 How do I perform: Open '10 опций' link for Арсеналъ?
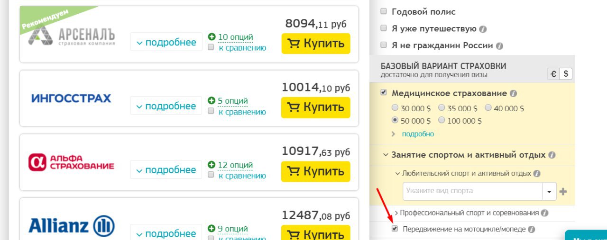(x=235, y=37)
